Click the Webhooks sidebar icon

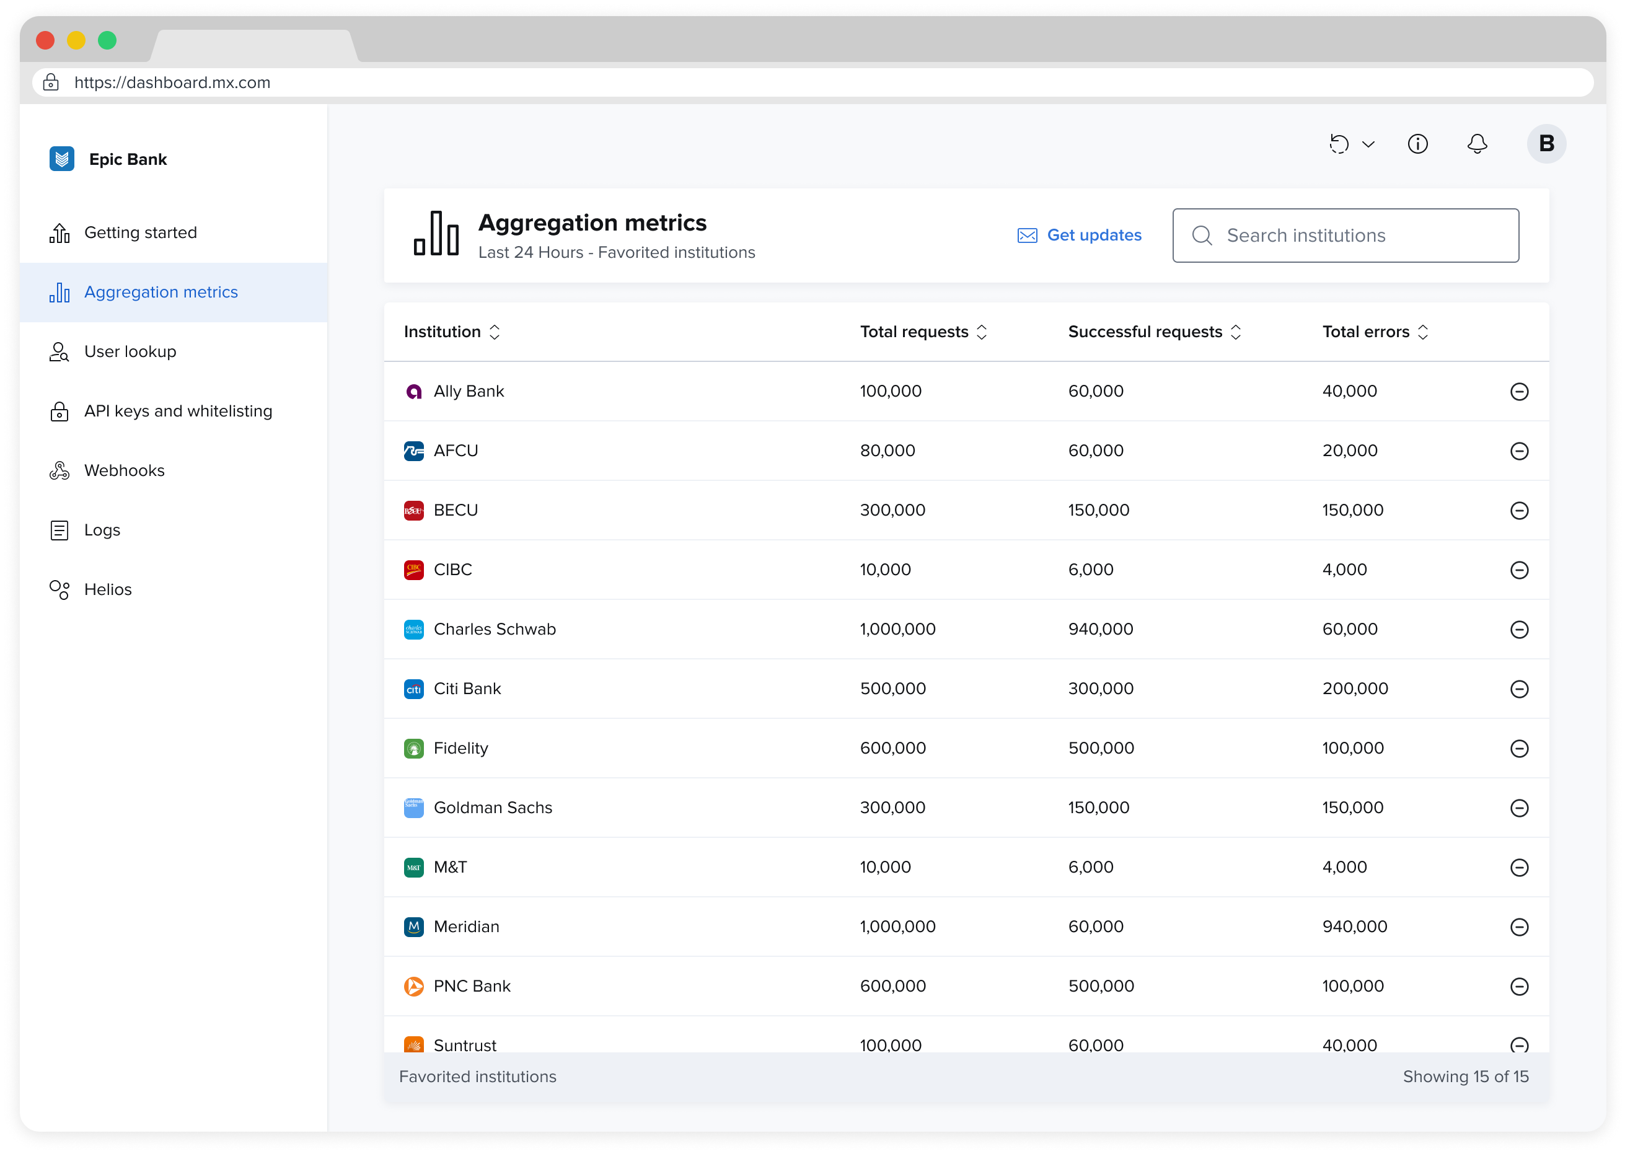tap(59, 470)
